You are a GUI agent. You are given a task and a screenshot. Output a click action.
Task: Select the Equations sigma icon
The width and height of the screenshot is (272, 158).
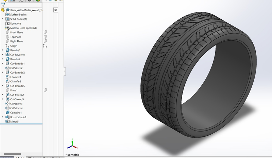click(7, 23)
